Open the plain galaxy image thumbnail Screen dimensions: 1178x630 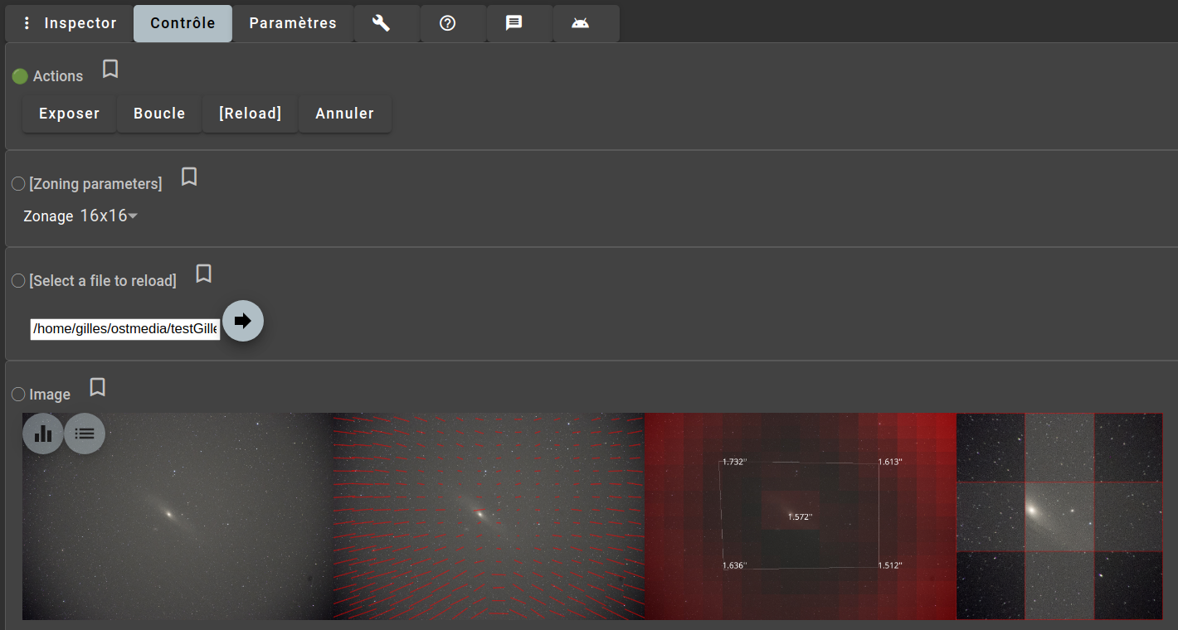pos(178,516)
